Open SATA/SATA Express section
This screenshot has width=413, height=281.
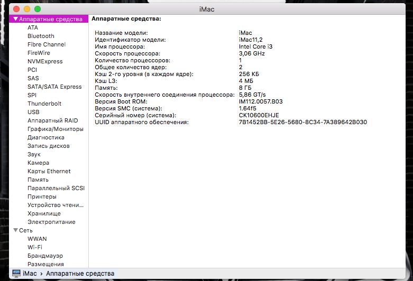(54, 87)
